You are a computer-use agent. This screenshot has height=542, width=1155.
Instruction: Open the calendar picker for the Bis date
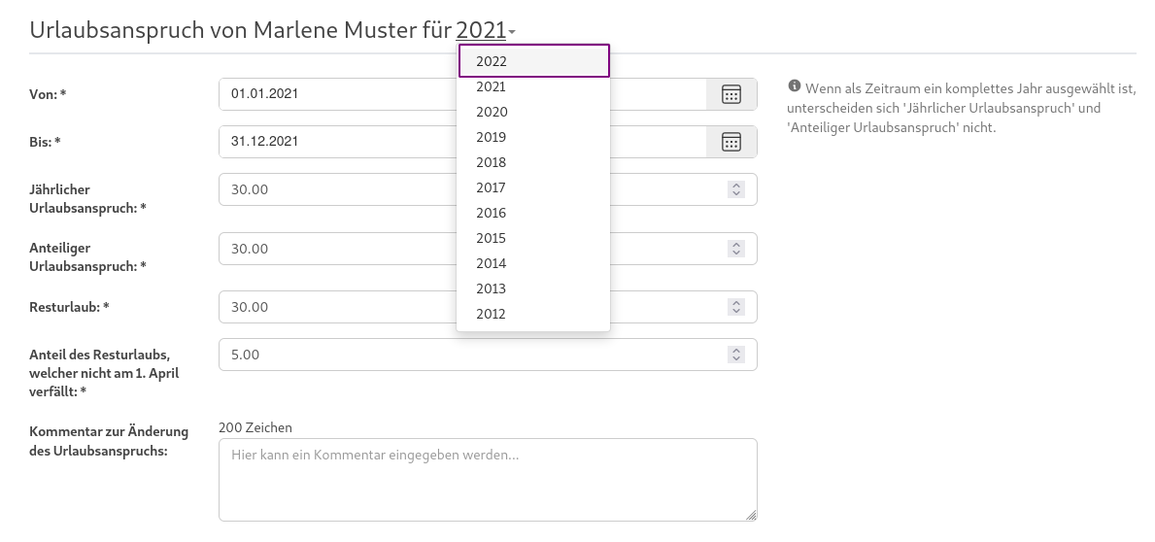click(730, 142)
